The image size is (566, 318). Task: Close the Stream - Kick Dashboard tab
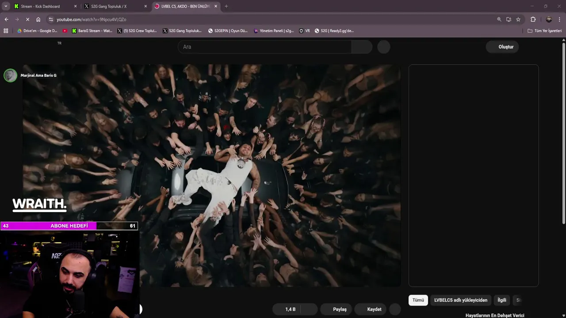click(75, 6)
